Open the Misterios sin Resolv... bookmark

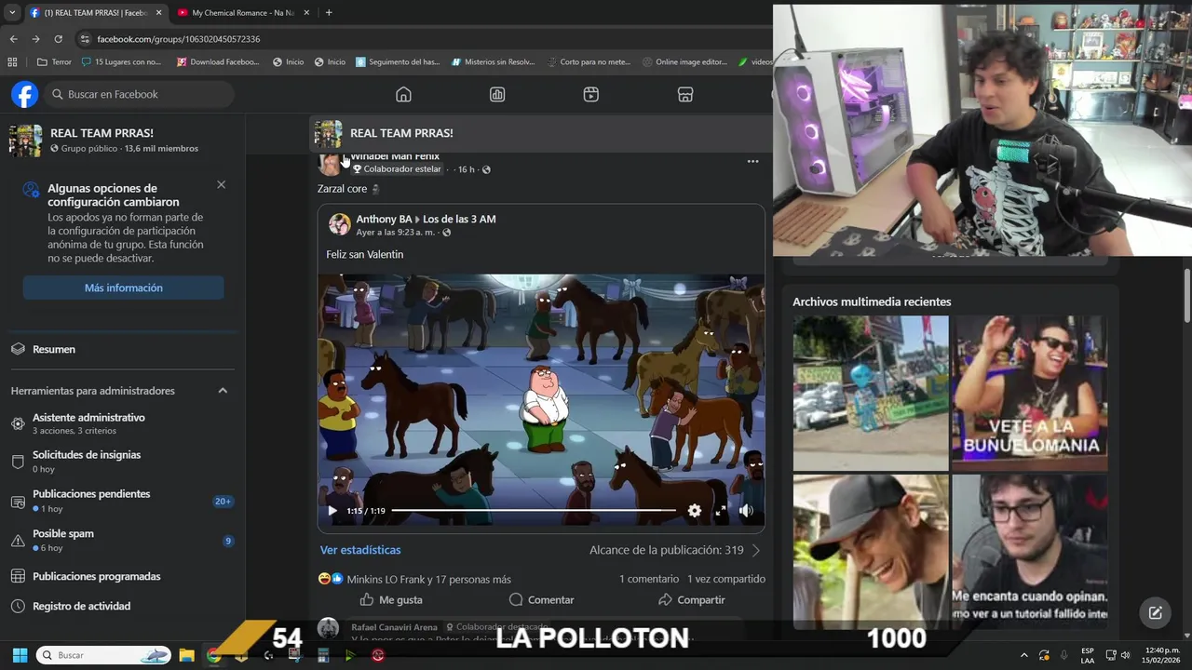(x=493, y=62)
